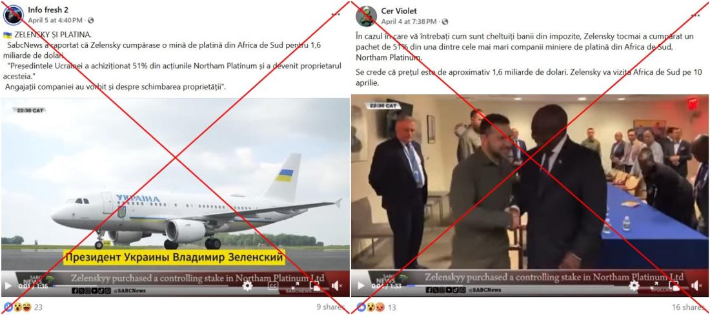Open settings gear on right video
The width and height of the screenshot is (710, 315).
coord(634,285)
